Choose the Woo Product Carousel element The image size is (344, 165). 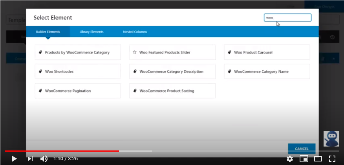(267, 52)
